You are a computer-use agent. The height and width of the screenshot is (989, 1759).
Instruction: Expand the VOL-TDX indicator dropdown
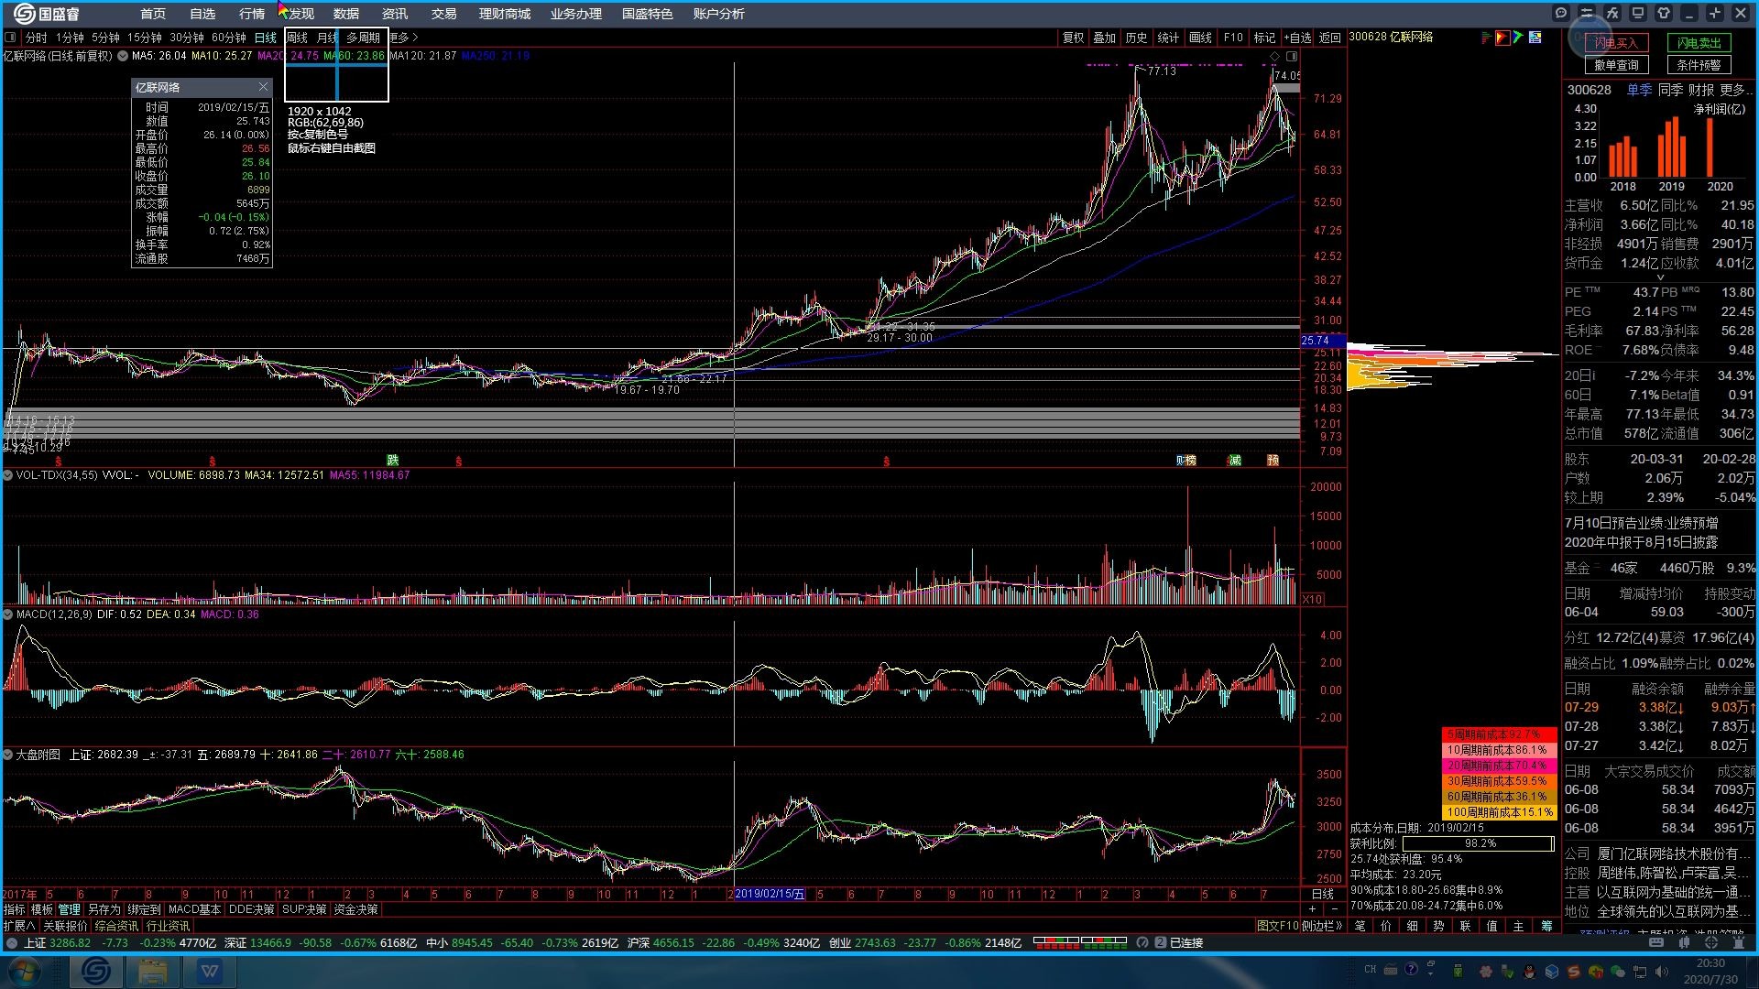pyautogui.click(x=8, y=475)
